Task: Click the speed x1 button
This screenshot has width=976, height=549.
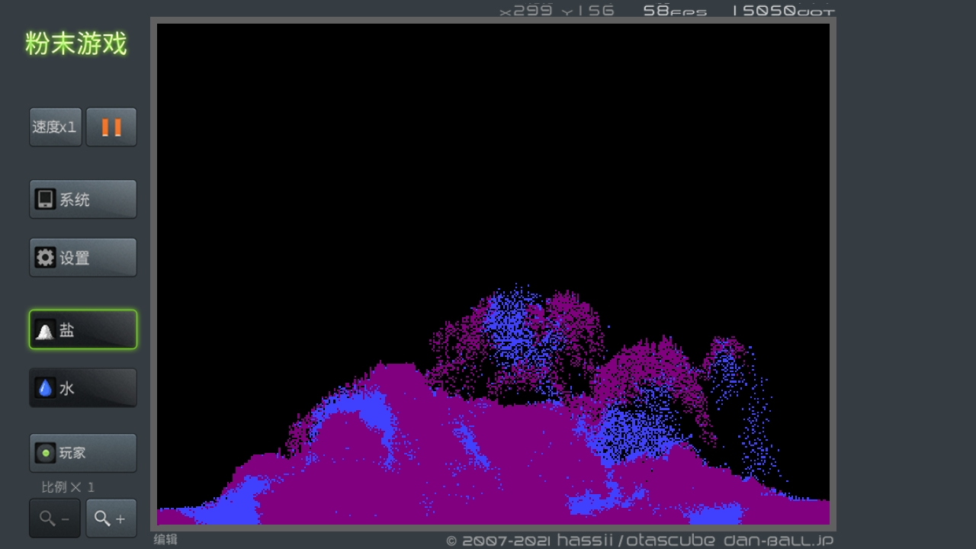Action: pos(56,127)
